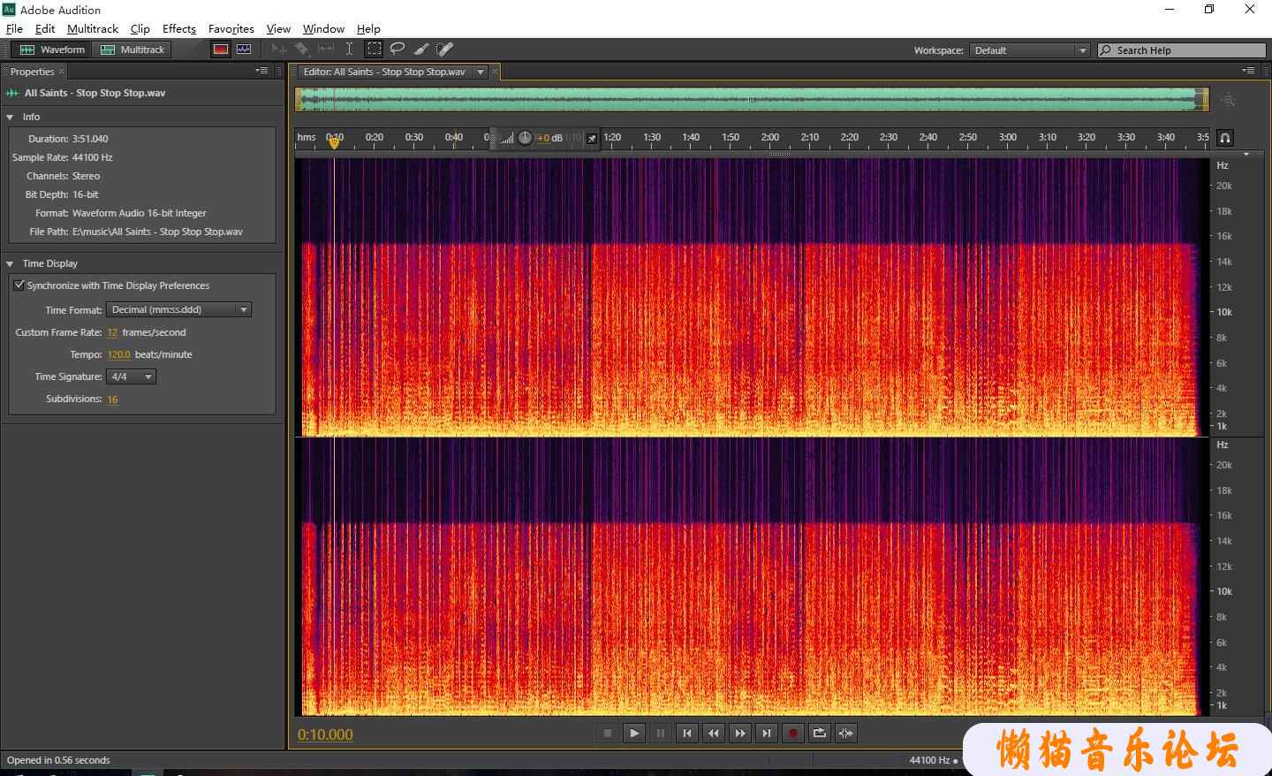Screen dimensions: 1272x776
Task: Select the Spot Healing Brush tool
Action: [445, 49]
